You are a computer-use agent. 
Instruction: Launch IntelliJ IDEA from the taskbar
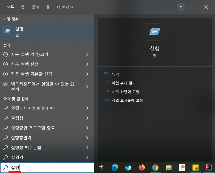[209, 168]
